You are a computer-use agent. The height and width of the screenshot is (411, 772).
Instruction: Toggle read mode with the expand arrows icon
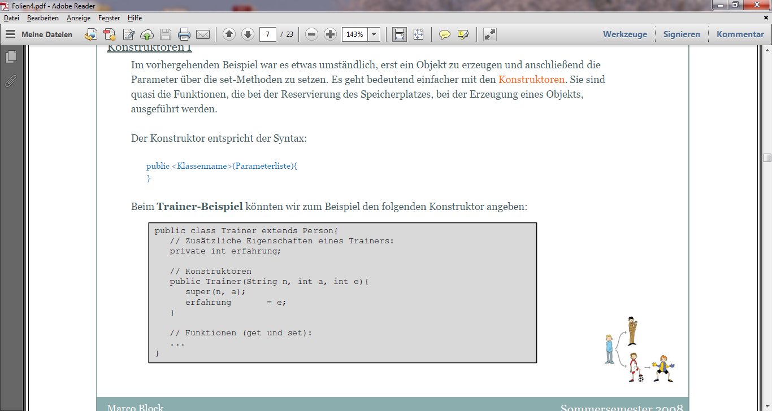[x=490, y=34]
